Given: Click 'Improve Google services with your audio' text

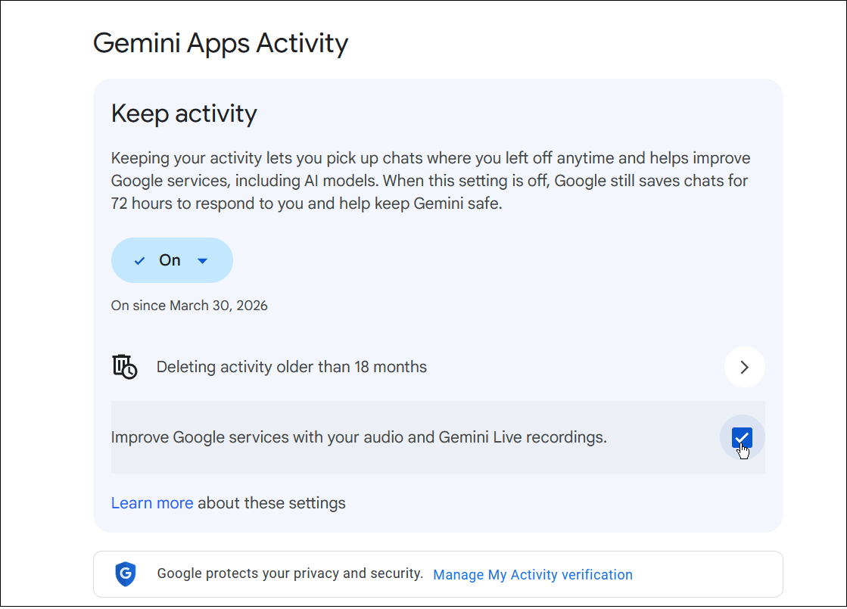Looking at the screenshot, I should coord(359,437).
